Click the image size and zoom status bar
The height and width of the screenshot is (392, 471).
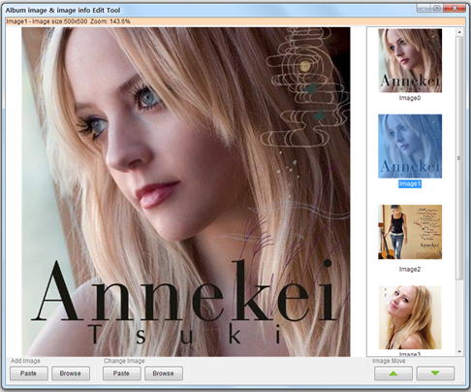click(x=235, y=21)
